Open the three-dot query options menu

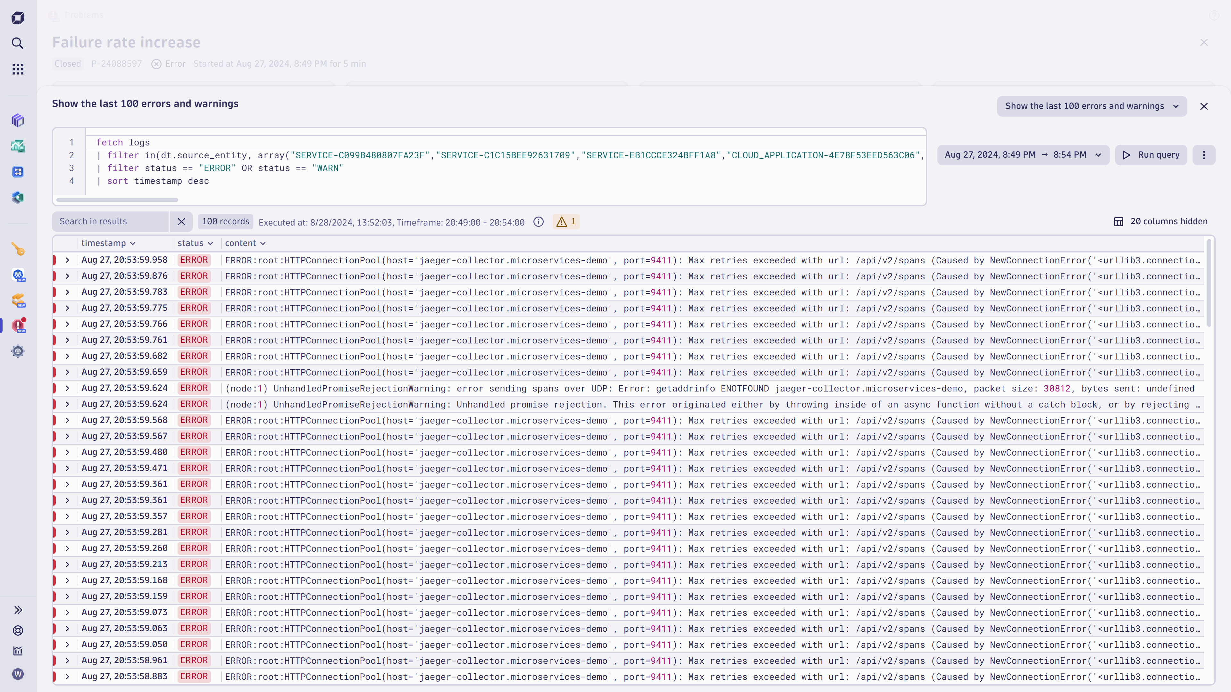point(1204,155)
